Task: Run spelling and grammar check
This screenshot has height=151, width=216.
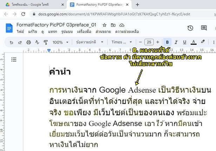Action: [x=37, y=42]
